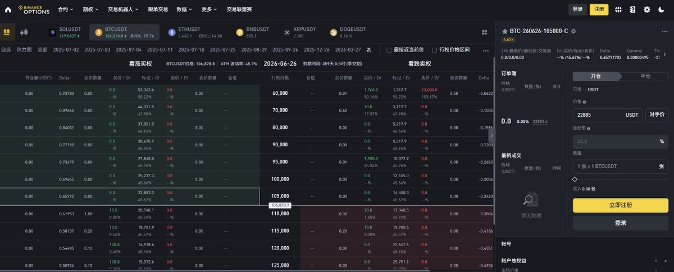The height and width of the screenshot is (272, 674).
Task: Select the XRPUSDT coin icon
Action: point(287,33)
